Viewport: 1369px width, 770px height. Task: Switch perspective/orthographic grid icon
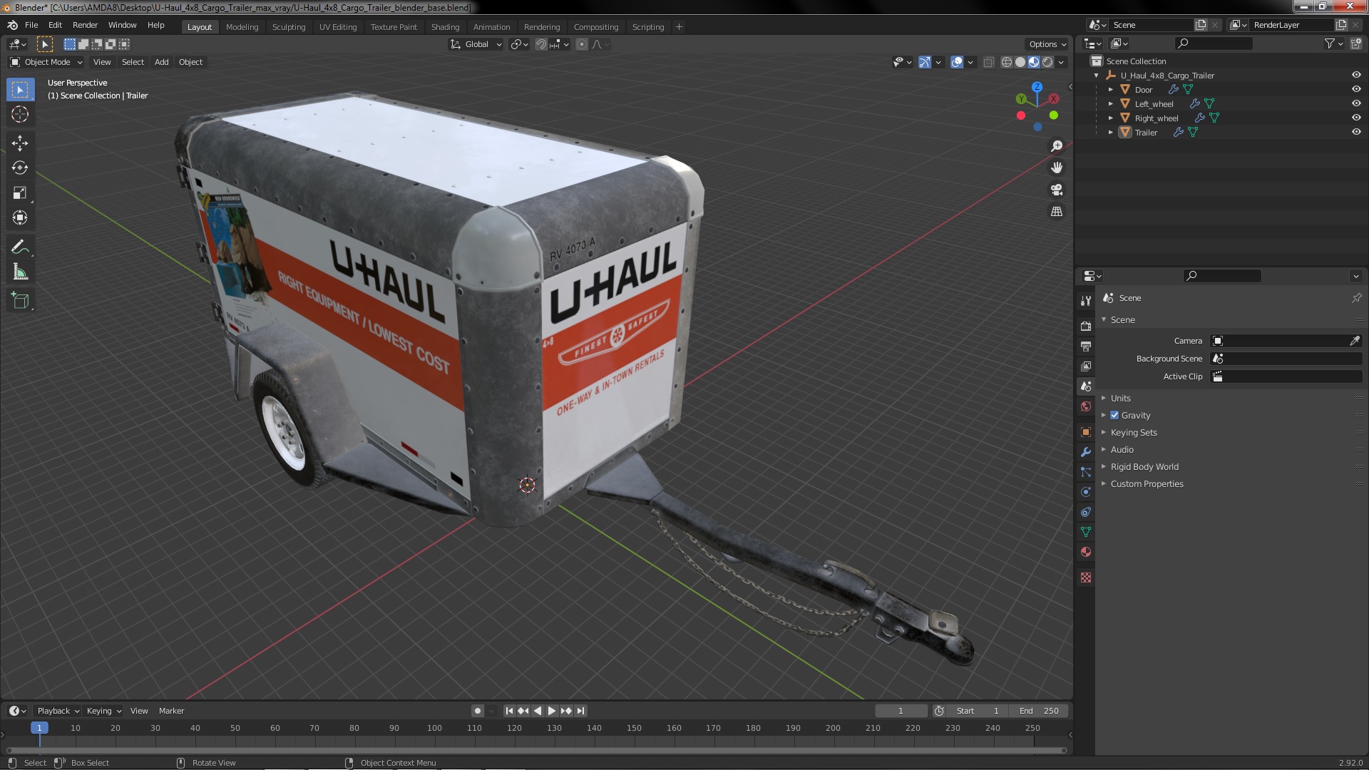pyautogui.click(x=1057, y=212)
